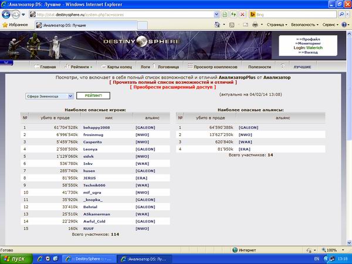Click the Выход logout link
The height and width of the screenshot is (264, 352).
pyautogui.click(x=311, y=52)
